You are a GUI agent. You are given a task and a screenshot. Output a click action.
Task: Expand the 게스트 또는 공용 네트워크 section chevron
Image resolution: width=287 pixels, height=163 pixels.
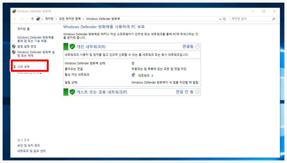click(197, 92)
